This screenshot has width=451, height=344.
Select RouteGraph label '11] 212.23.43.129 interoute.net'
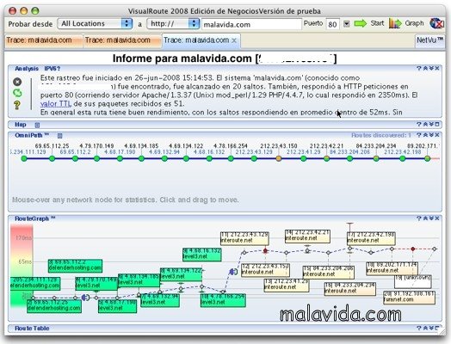click(244, 238)
